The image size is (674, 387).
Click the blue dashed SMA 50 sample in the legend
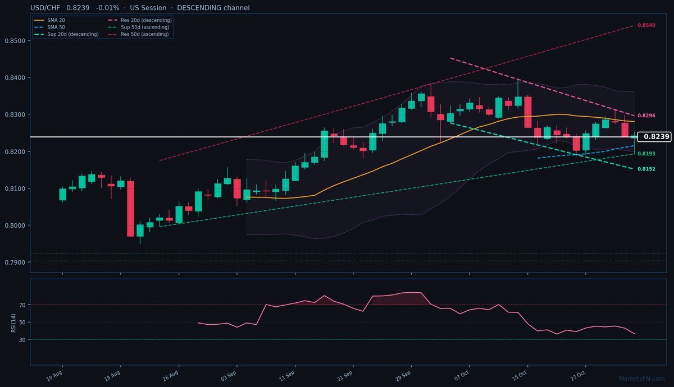point(39,27)
